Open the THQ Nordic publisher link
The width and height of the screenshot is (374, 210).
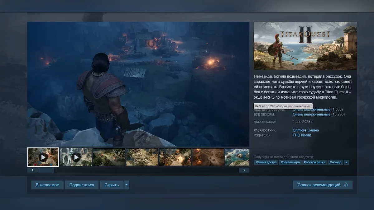click(302, 135)
